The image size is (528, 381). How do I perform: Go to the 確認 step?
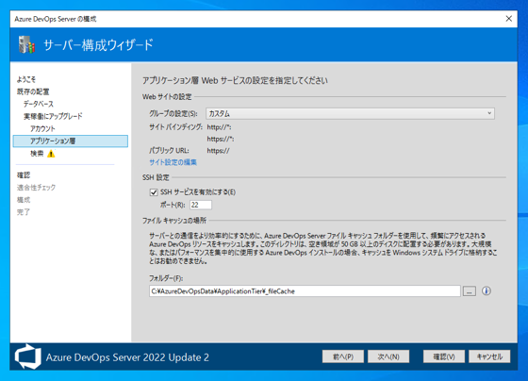tap(24, 175)
